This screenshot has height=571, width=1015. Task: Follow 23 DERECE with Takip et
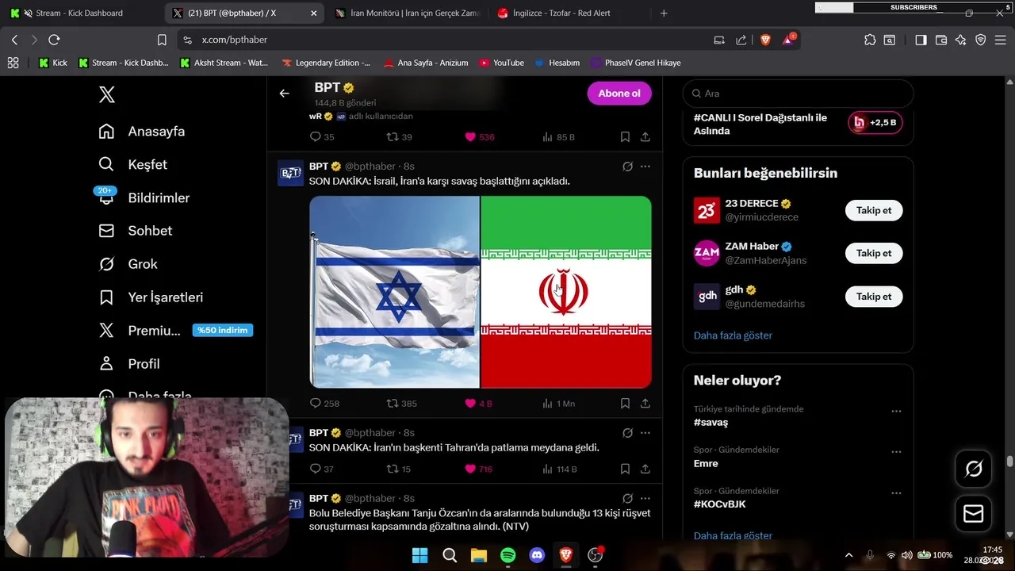pyautogui.click(x=874, y=210)
